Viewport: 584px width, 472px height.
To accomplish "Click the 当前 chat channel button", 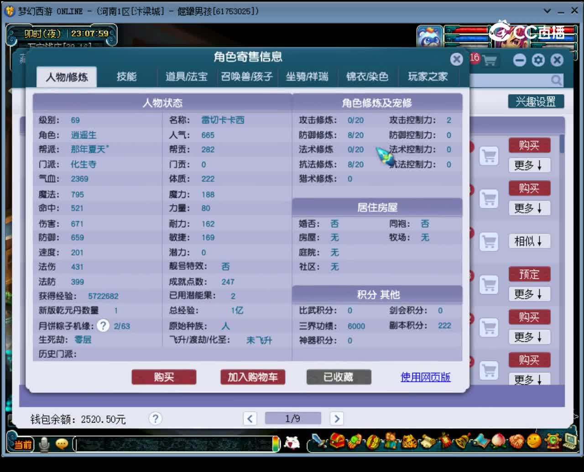I will (23, 444).
